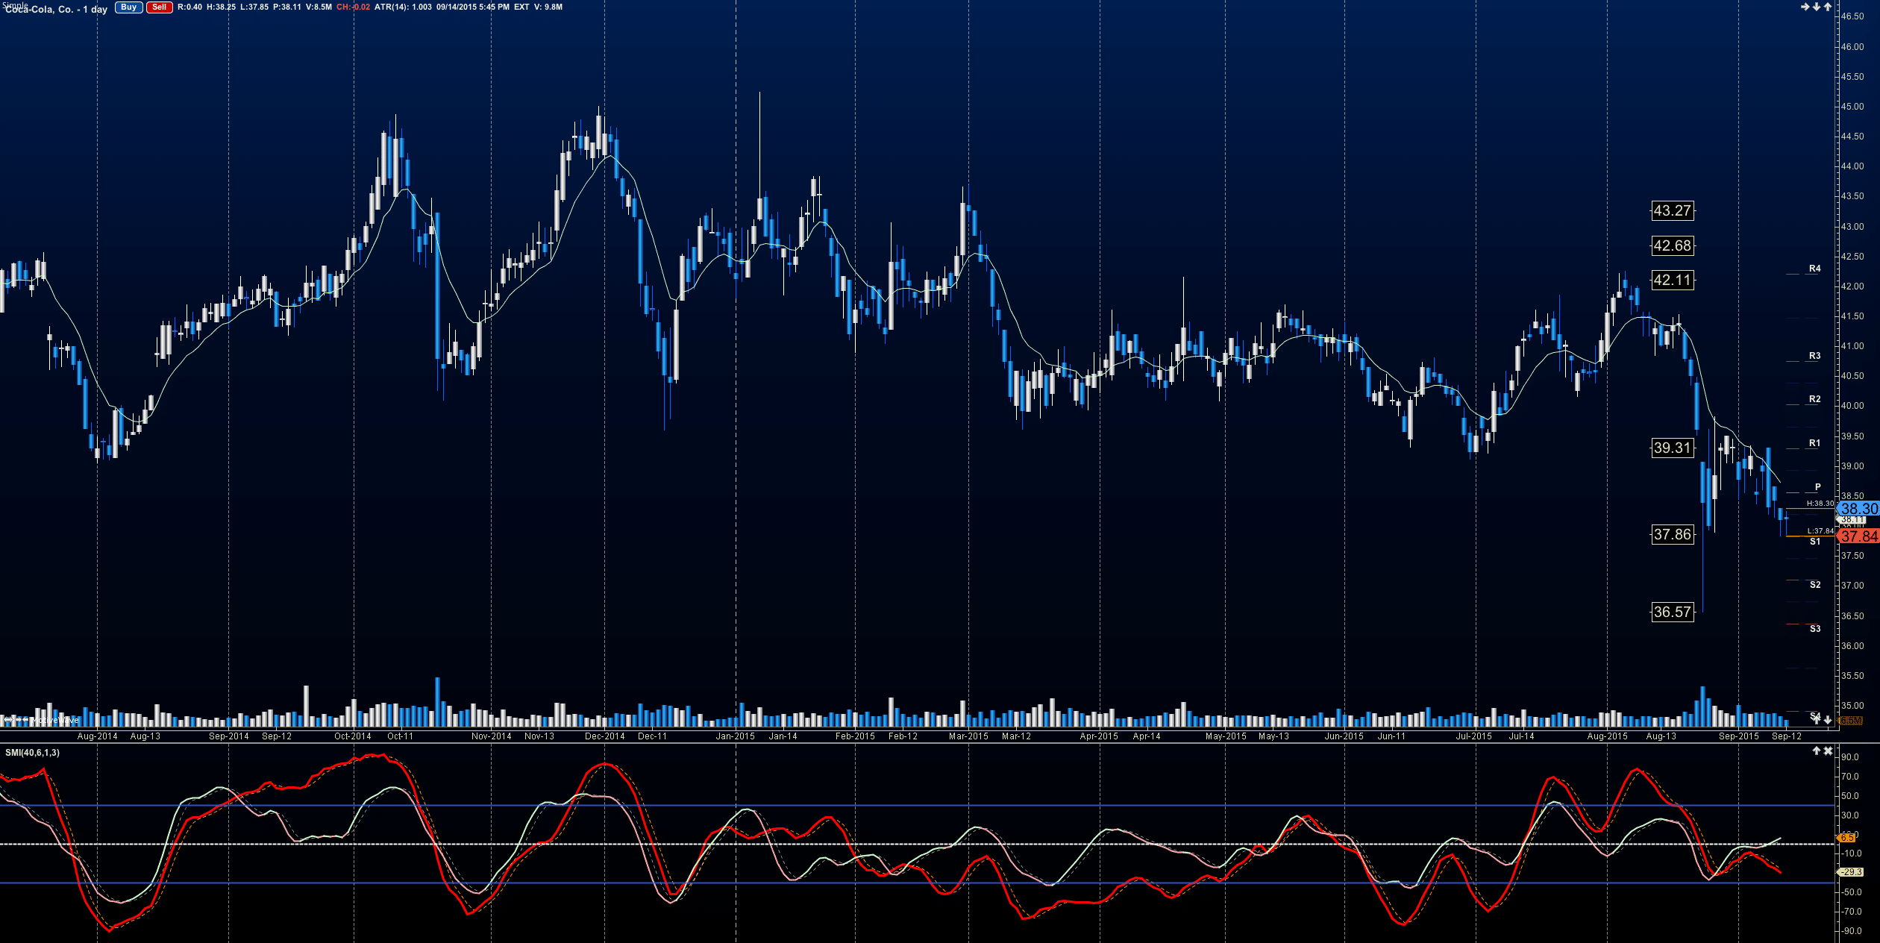The width and height of the screenshot is (1880, 943).
Task: Click the Sep-2015 date label
Action: click(x=1739, y=736)
